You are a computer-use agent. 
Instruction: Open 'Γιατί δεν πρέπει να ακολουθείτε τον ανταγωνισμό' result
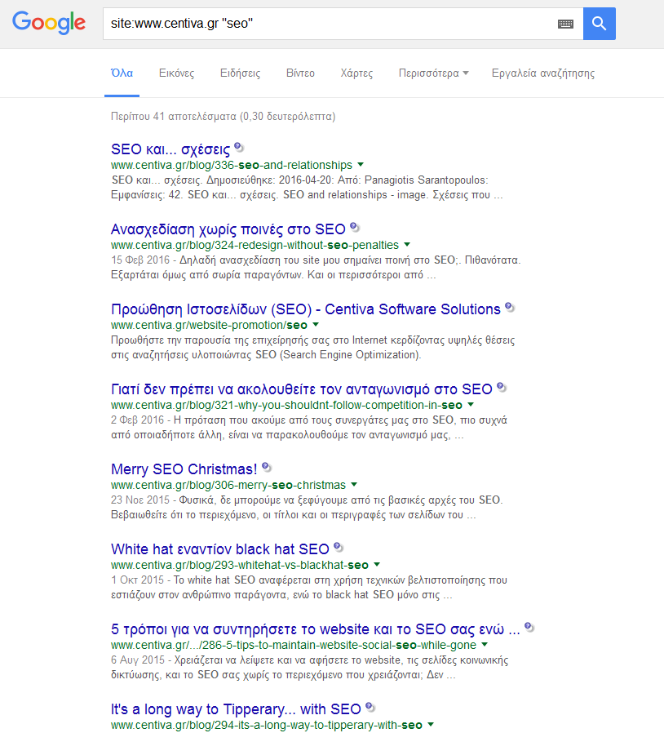tap(301, 389)
